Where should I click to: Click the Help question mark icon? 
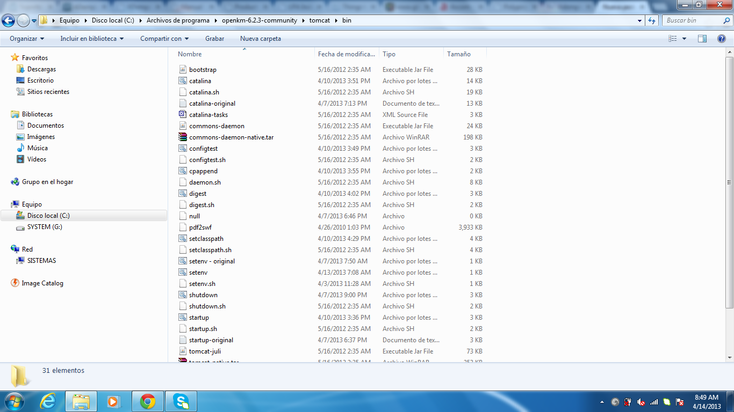pyautogui.click(x=722, y=38)
